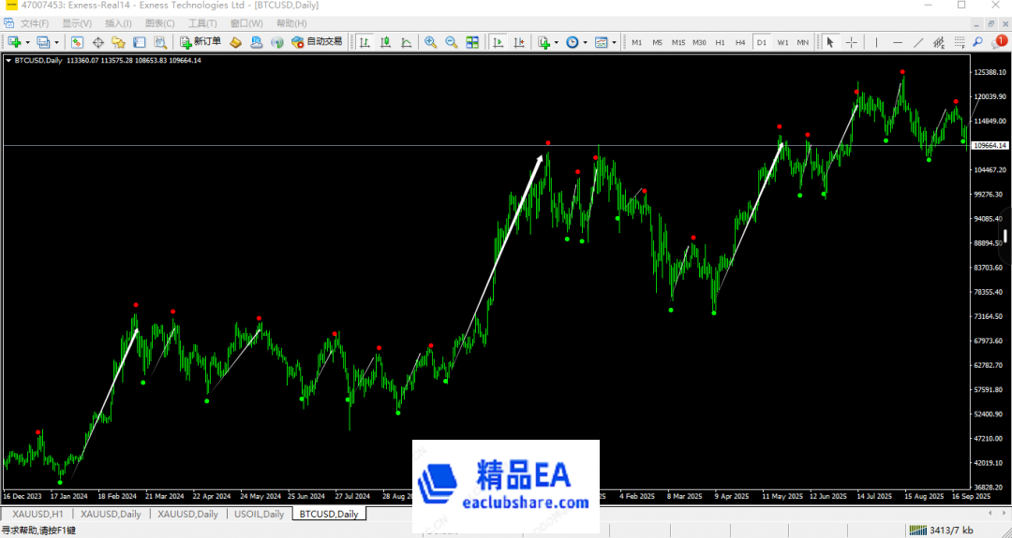Open the Navigator folder-star icon
1012x538 pixels.
point(118,42)
